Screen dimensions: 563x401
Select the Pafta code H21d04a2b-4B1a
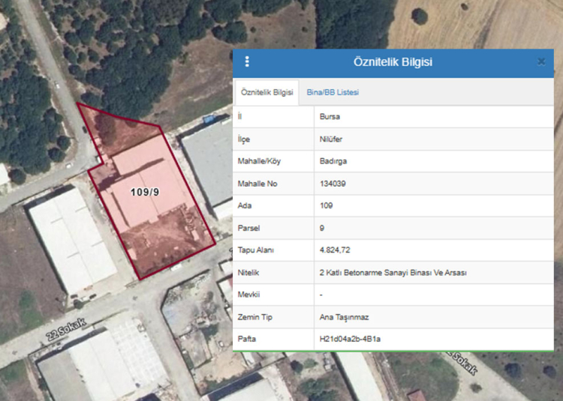tap(350, 340)
